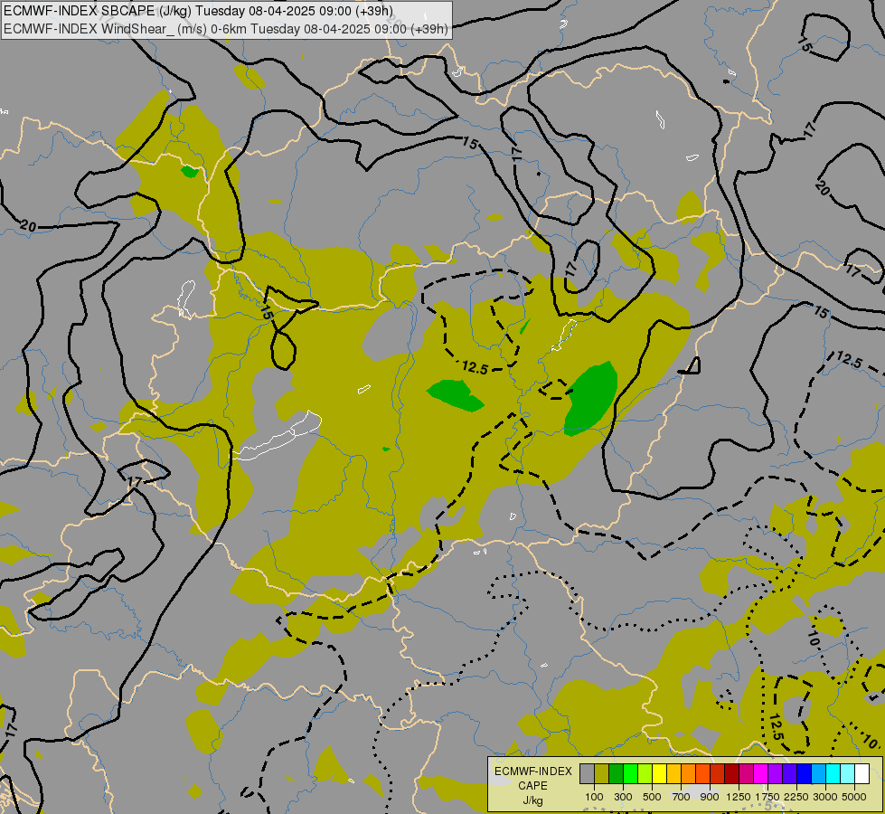
Task: Click the bright magenta legend swatch
Action: 760,773
